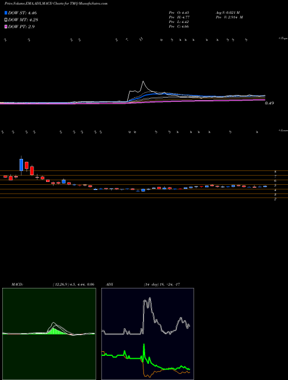This screenshot has height=380, width=288.
Task: Click the white DOW MT legend swatch
Action: tap(6, 20)
